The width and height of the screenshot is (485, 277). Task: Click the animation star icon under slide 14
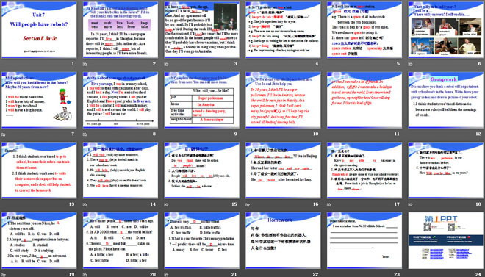(x=85, y=204)
